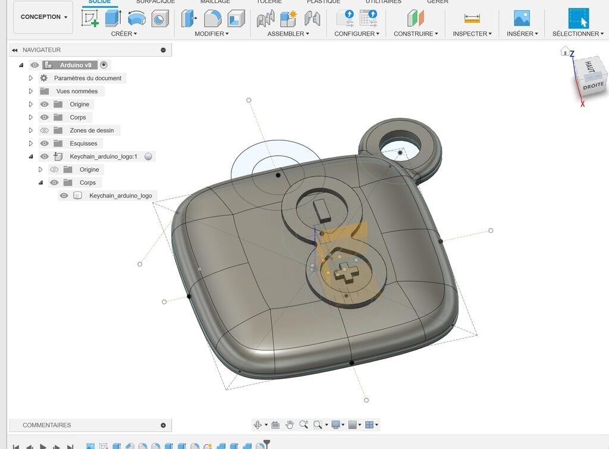Collapse the Arduino v9 root node
The image size is (609, 449).
[21, 65]
